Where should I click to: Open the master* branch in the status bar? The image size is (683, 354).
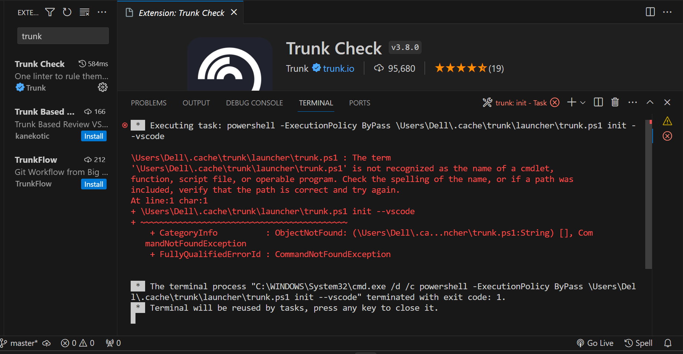19,343
